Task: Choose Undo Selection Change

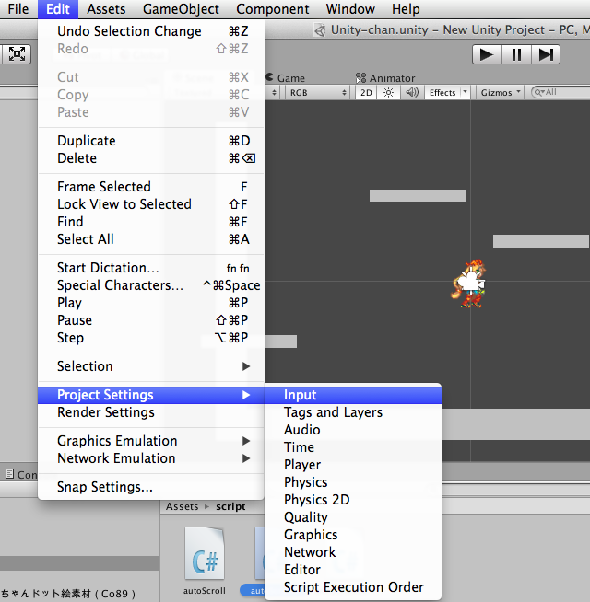Action: point(151,31)
